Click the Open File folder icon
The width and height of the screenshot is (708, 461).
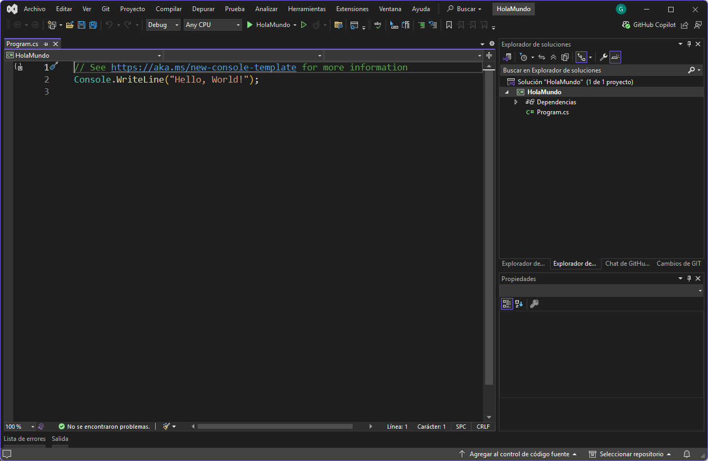point(69,25)
